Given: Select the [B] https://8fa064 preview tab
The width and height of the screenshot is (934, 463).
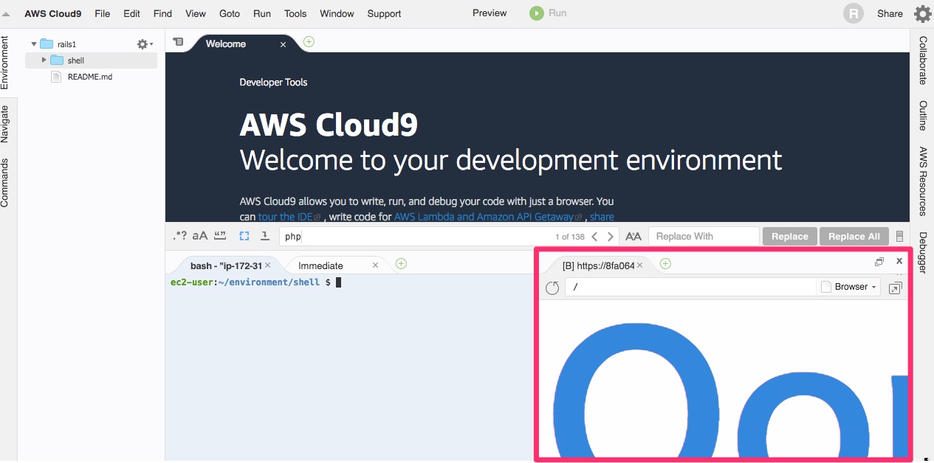Looking at the screenshot, I should point(598,265).
